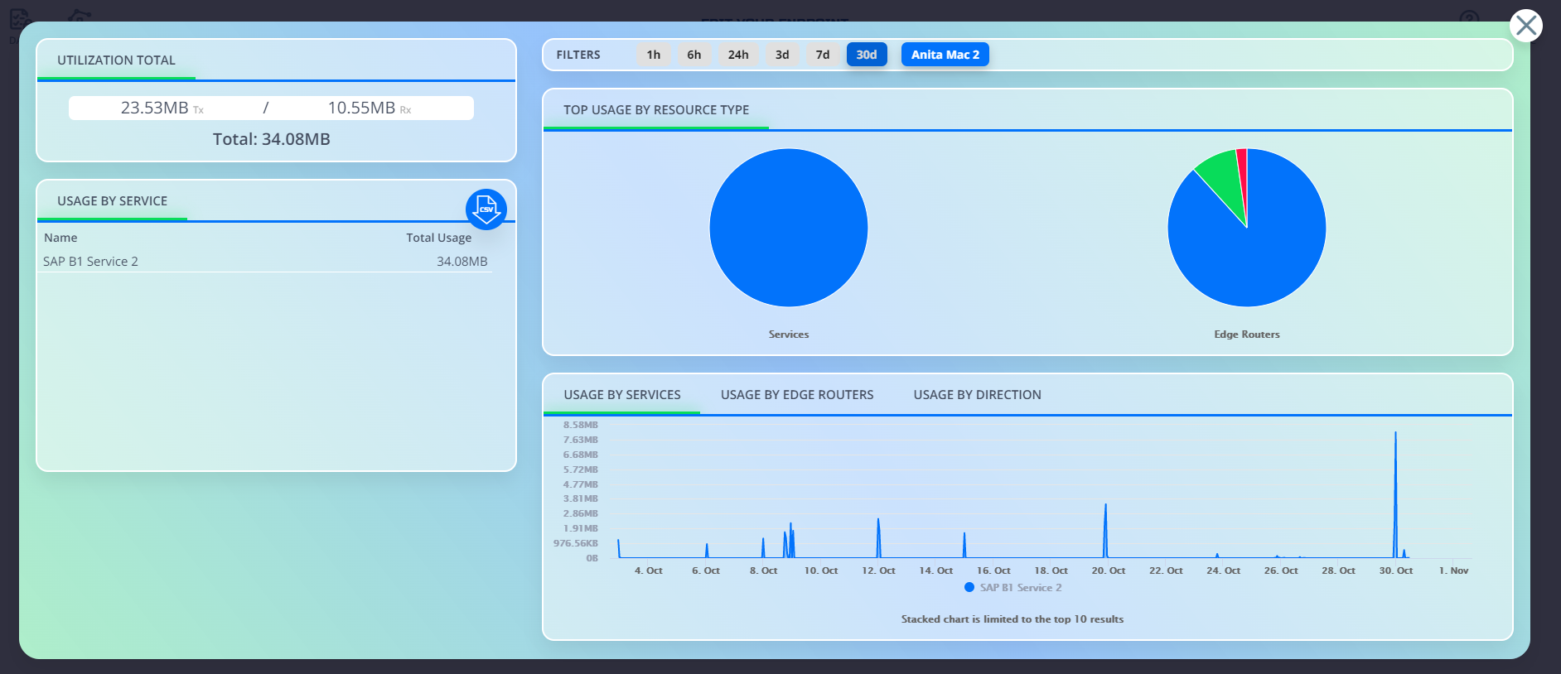The height and width of the screenshot is (674, 1561).
Task: Select the 30d time filter
Action: point(867,55)
